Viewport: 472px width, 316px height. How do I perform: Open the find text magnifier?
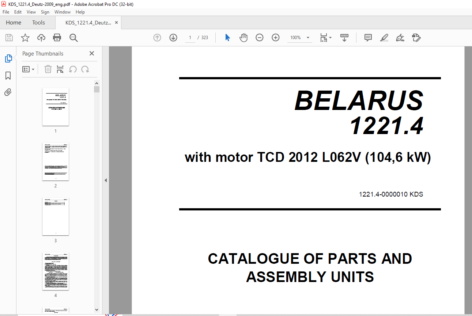point(73,38)
